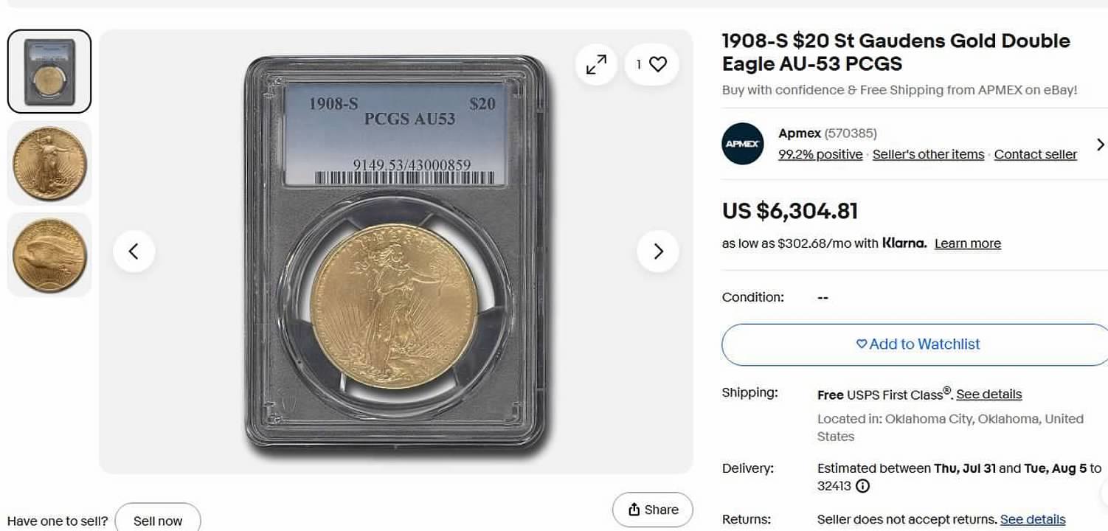
Task: Open the returns See details link
Action: [x=1033, y=519]
